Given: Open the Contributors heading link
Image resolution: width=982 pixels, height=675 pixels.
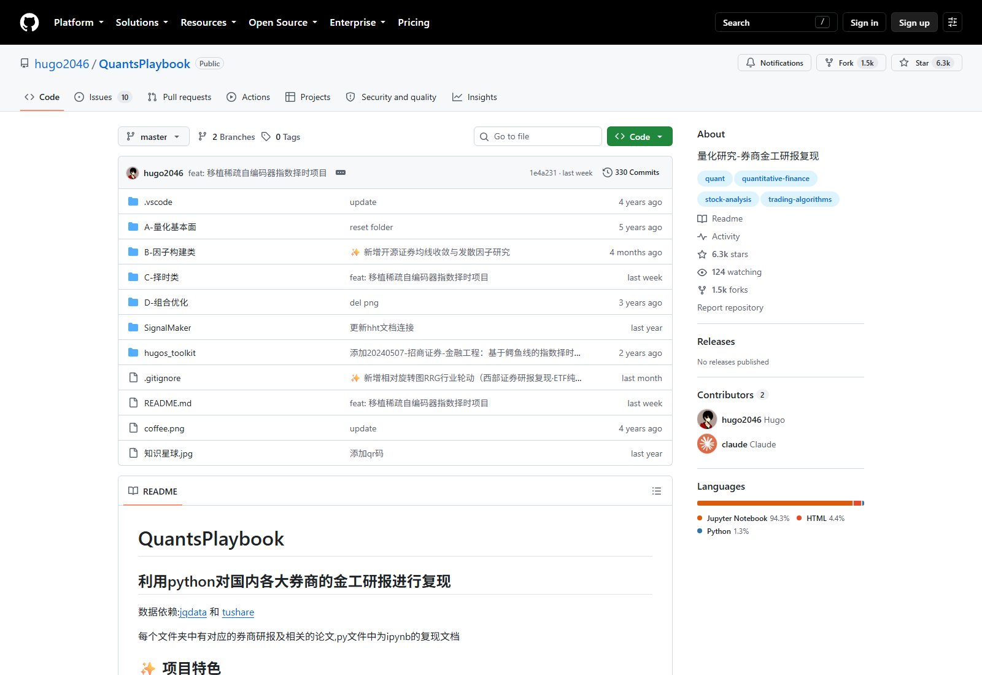Looking at the screenshot, I should pyautogui.click(x=733, y=395).
